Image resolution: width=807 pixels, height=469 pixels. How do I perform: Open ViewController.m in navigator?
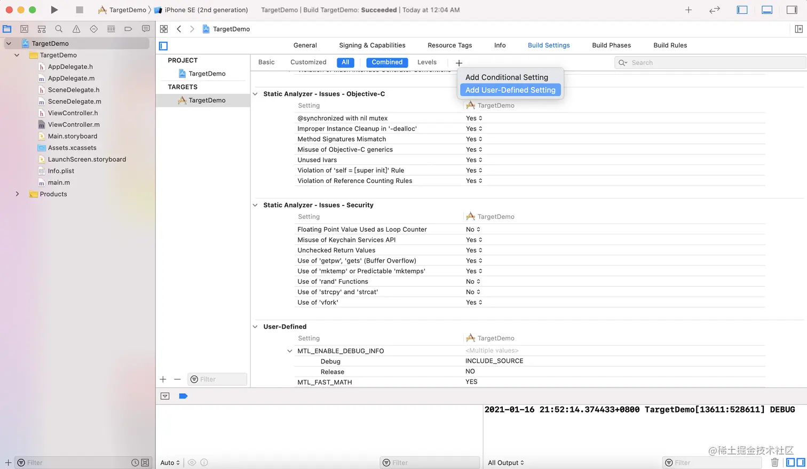click(x=69, y=125)
